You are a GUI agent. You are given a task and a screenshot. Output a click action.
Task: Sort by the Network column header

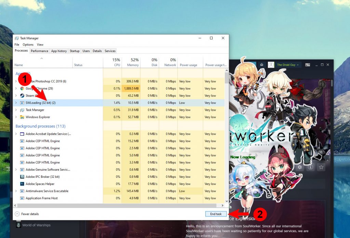pyautogui.click(x=168, y=63)
